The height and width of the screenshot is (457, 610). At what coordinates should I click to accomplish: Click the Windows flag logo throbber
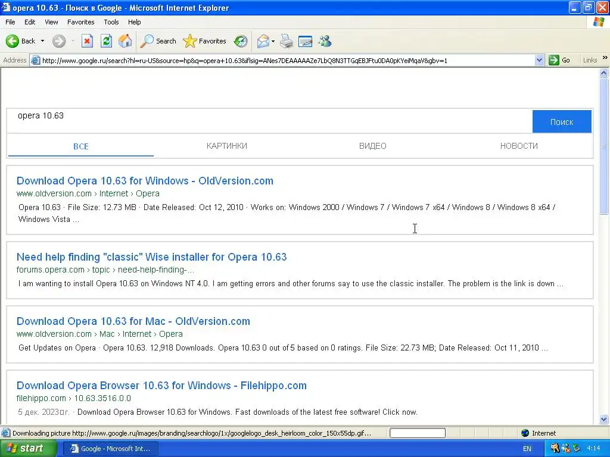pos(599,22)
